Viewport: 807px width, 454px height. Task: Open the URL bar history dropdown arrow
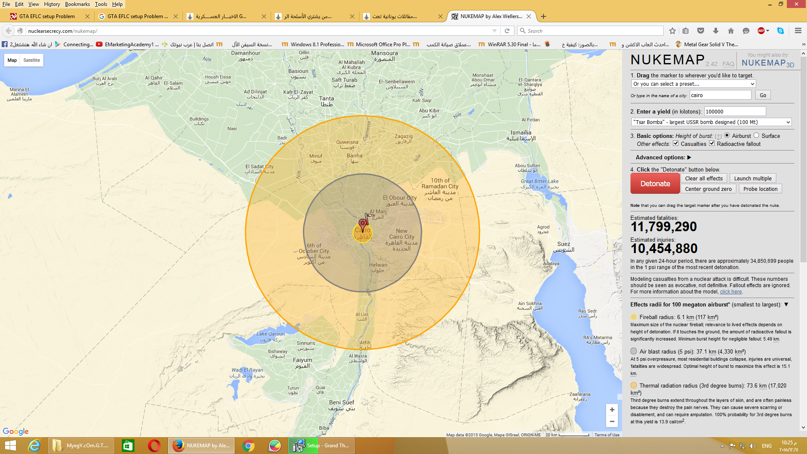click(x=494, y=31)
